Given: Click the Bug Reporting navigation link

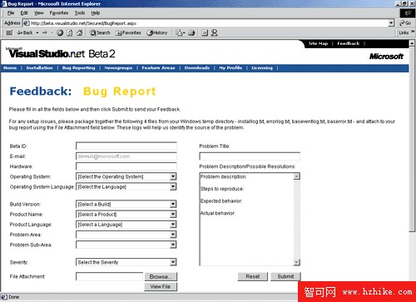Looking at the screenshot, I should [78, 68].
